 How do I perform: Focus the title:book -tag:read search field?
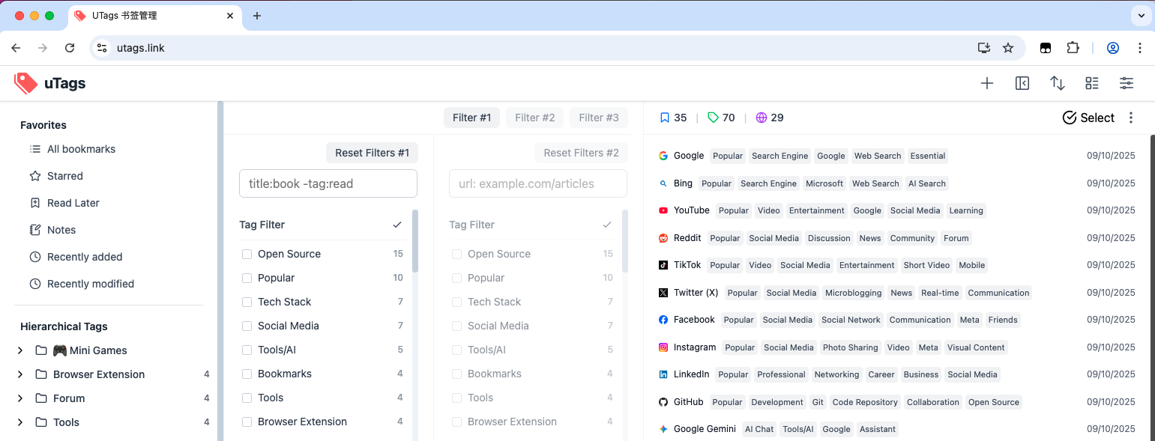(x=328, y=183)
